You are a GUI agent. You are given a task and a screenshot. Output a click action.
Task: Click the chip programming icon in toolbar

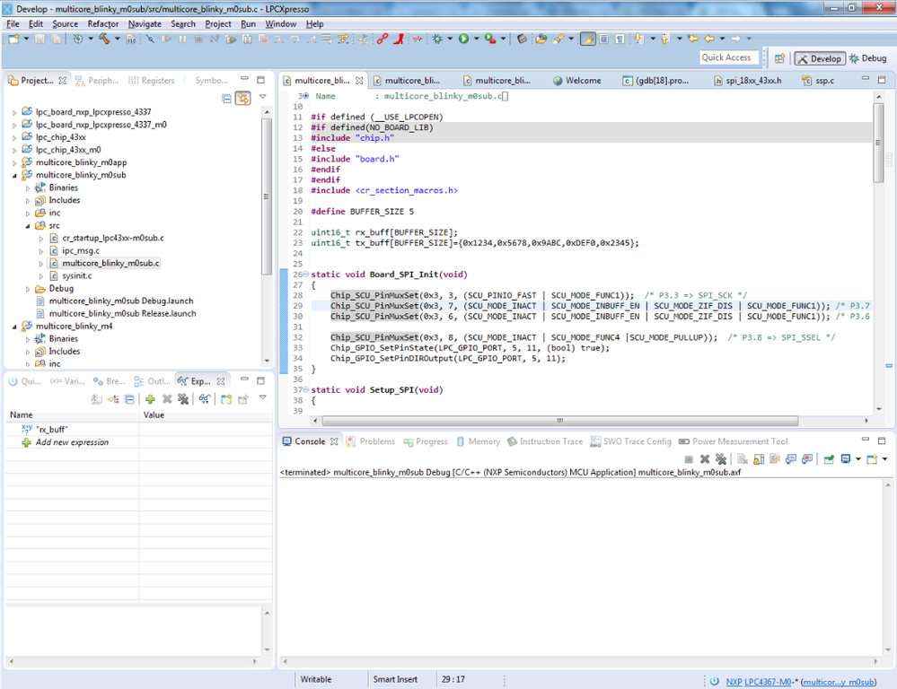click(x=521, y=39)
